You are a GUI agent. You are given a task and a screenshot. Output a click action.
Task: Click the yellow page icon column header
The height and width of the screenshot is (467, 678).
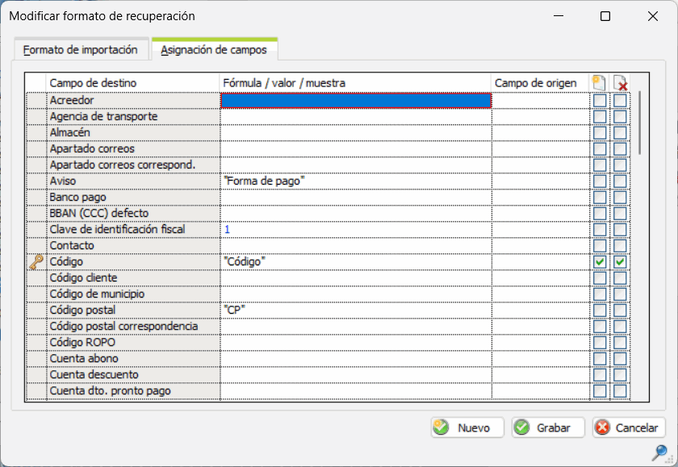pyautogui.click(x=599, y=82)
